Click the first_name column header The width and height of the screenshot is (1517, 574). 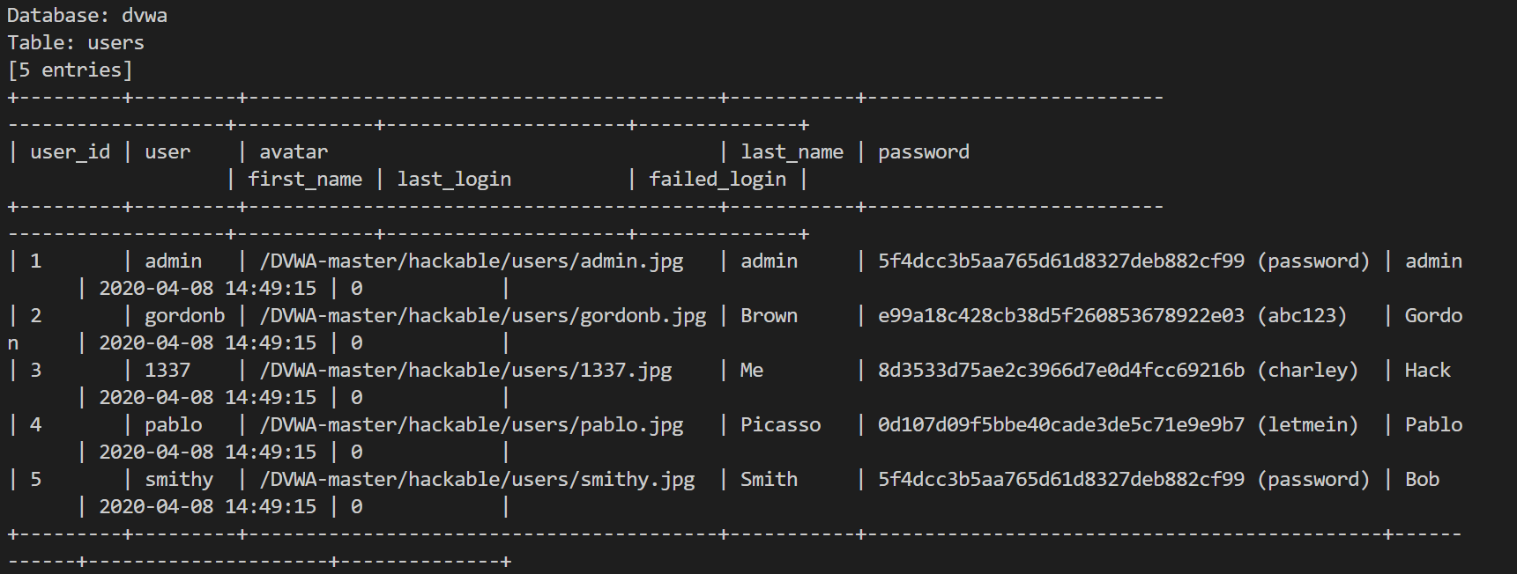(x=305, y=180)
